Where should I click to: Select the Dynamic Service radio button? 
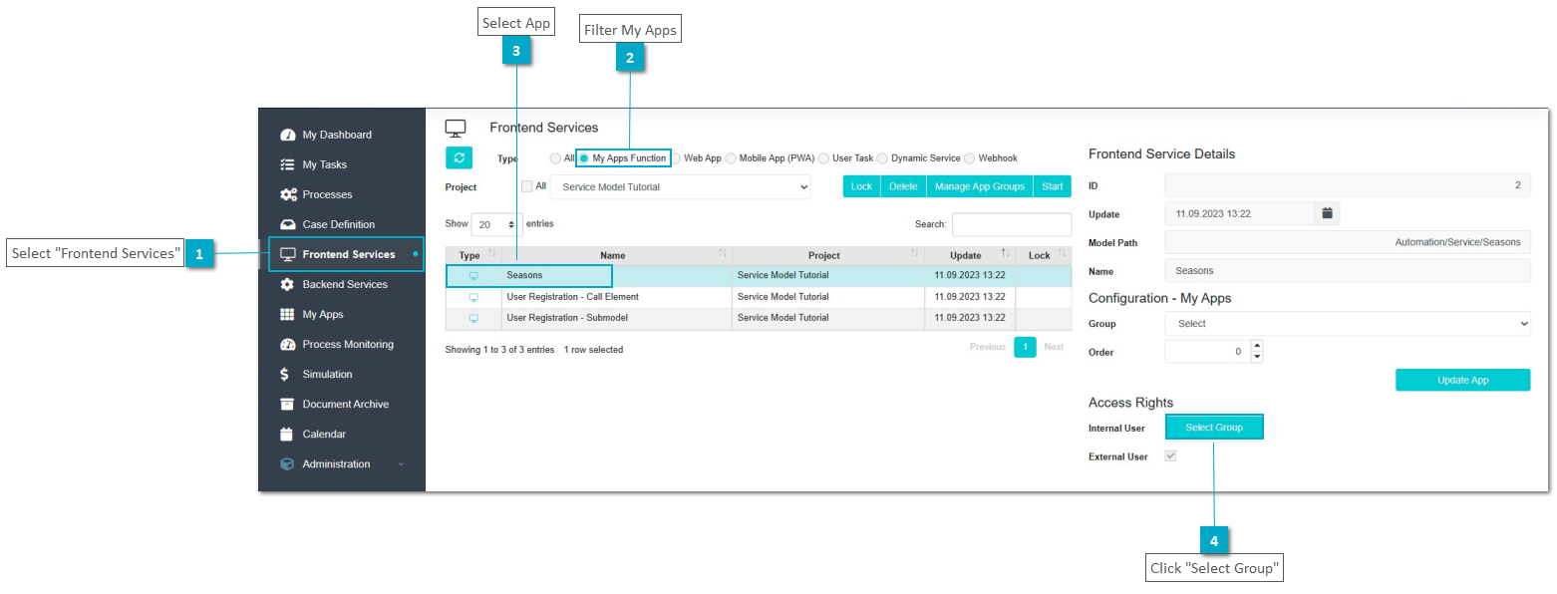882,158
